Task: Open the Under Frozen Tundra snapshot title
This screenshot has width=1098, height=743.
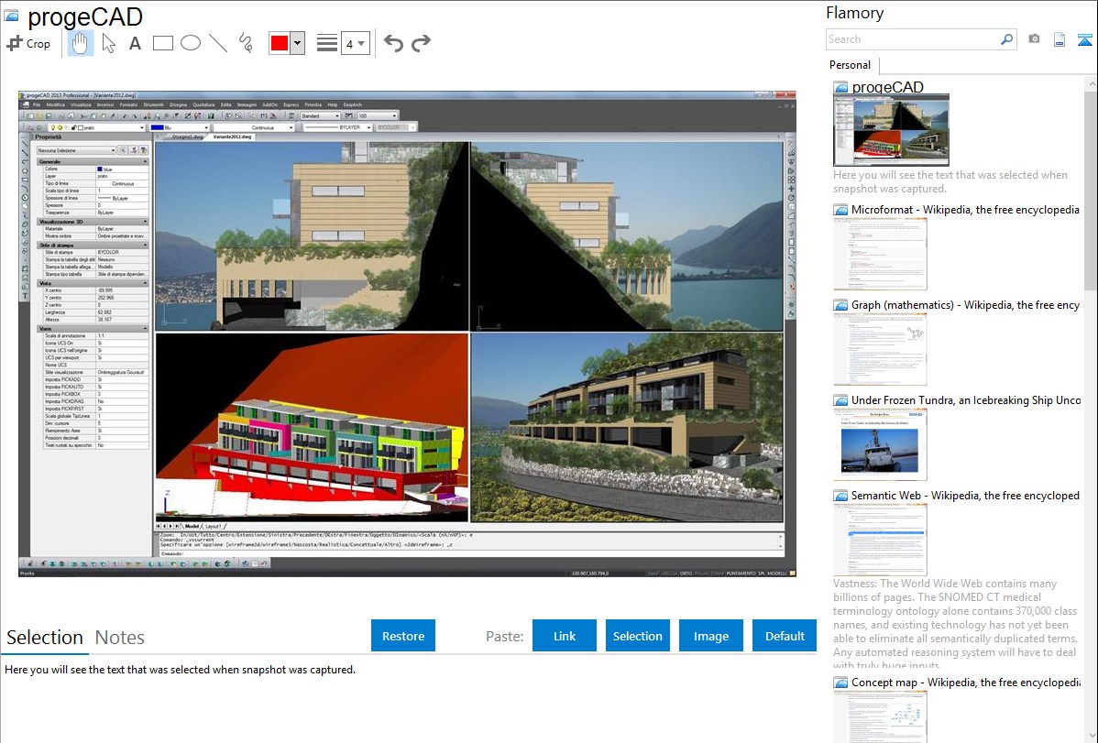Action: (966, 399)
